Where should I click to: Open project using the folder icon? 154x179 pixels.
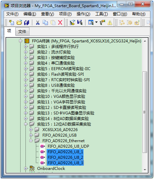pyautogui.click(x=19, y=22)
